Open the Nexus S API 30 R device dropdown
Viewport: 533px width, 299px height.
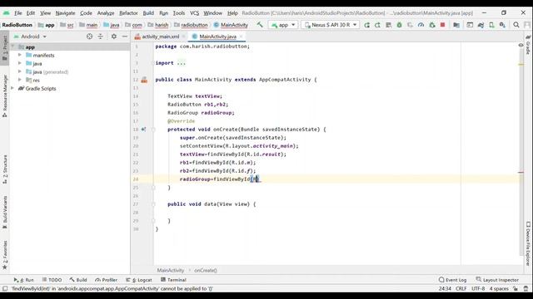pos(330,25)
